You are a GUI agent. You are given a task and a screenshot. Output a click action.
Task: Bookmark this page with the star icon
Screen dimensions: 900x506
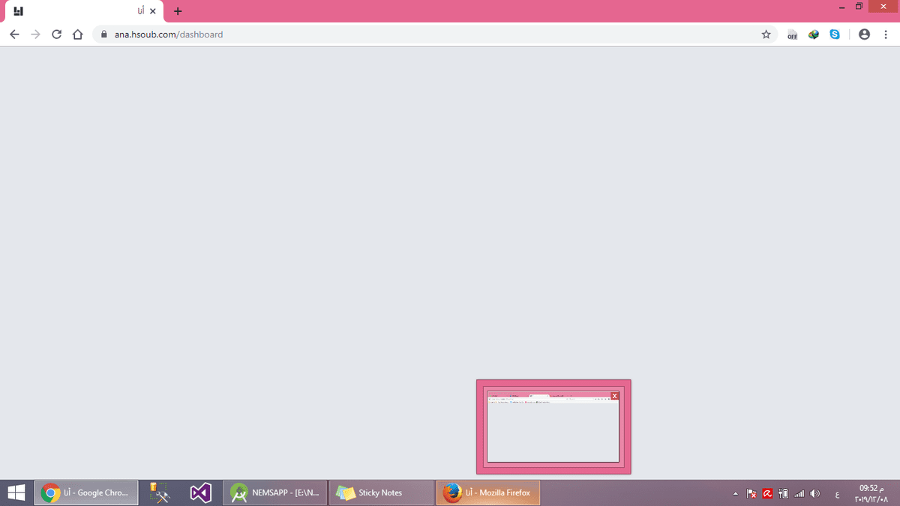(x=766, y=34)
